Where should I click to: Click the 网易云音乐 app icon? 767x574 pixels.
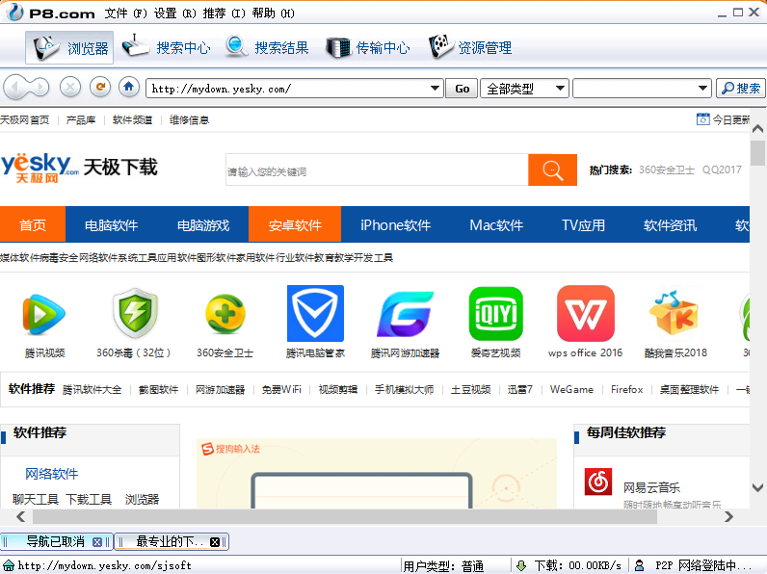tap(597, 482)
